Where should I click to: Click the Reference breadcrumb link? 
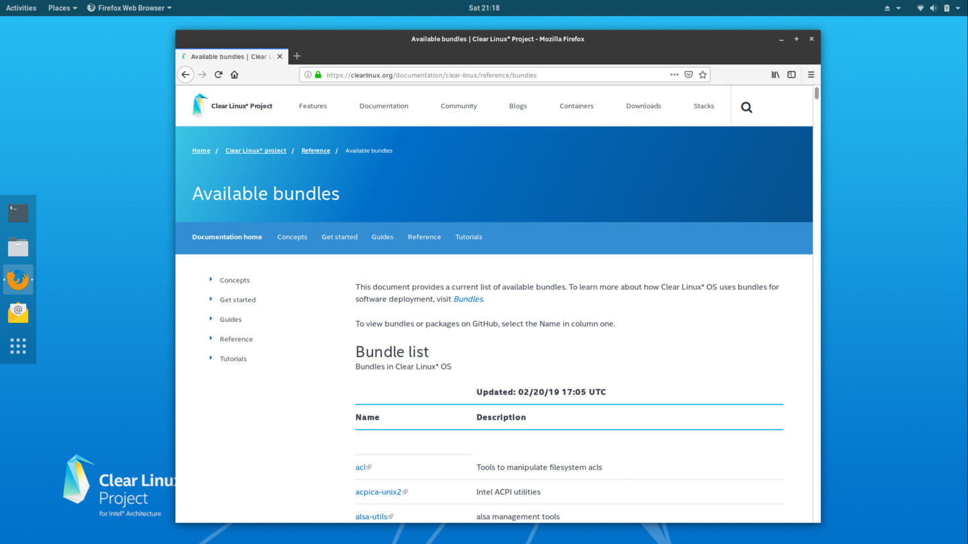point(315,150)
